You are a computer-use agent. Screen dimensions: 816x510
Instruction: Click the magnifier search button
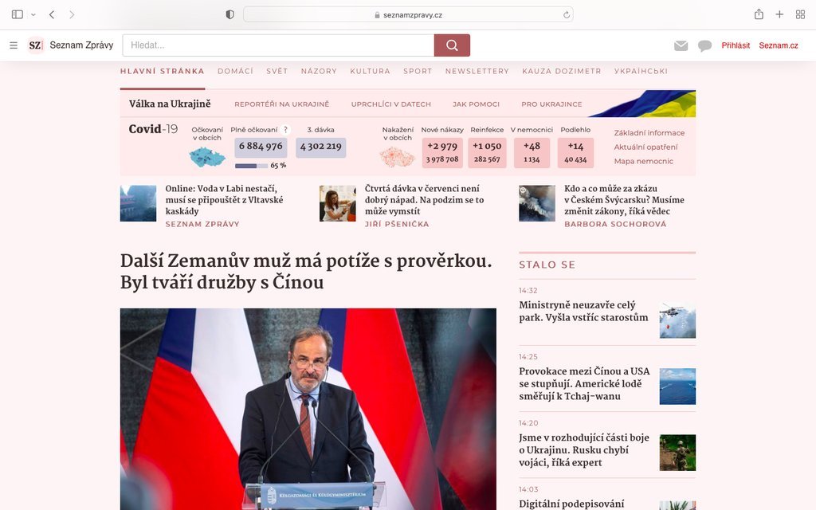pyautogui.click(x=452, y=45)
